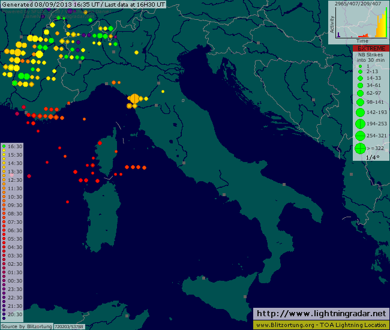Image resolution: width=390 pixels, height=330 pixels.
Task: Select the 34-61 strikes circle icon
Action: (x=360, y=86)
